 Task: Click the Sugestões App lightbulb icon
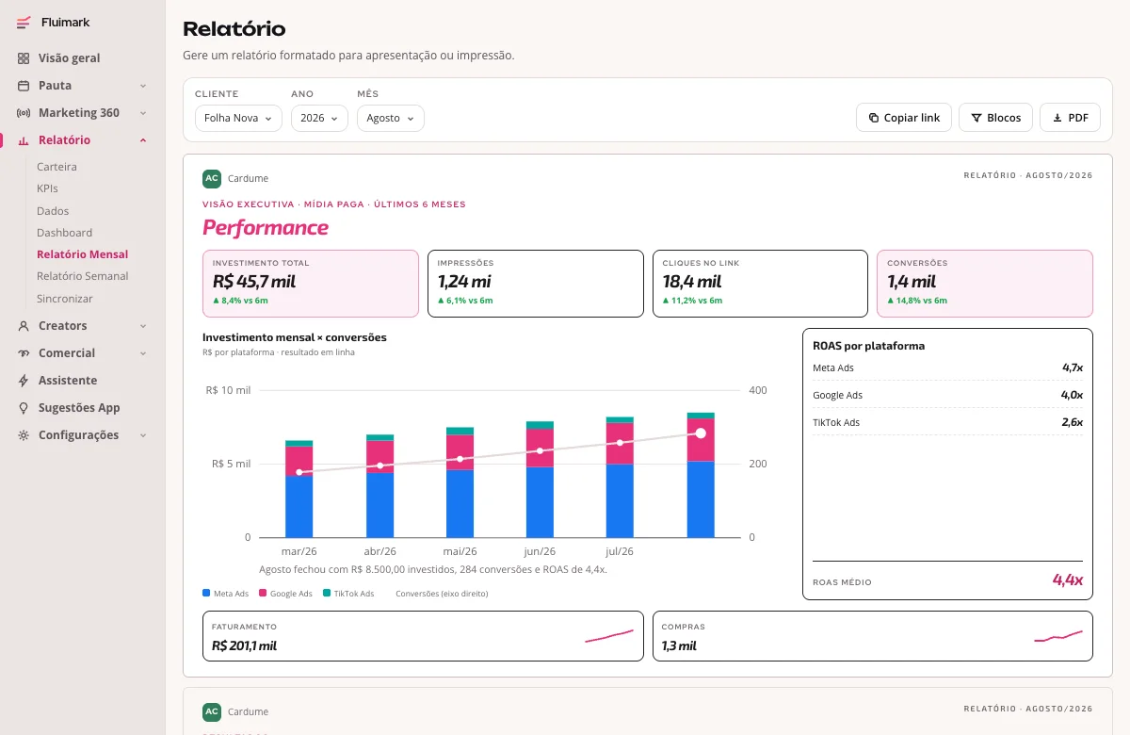tap(24, 408)
